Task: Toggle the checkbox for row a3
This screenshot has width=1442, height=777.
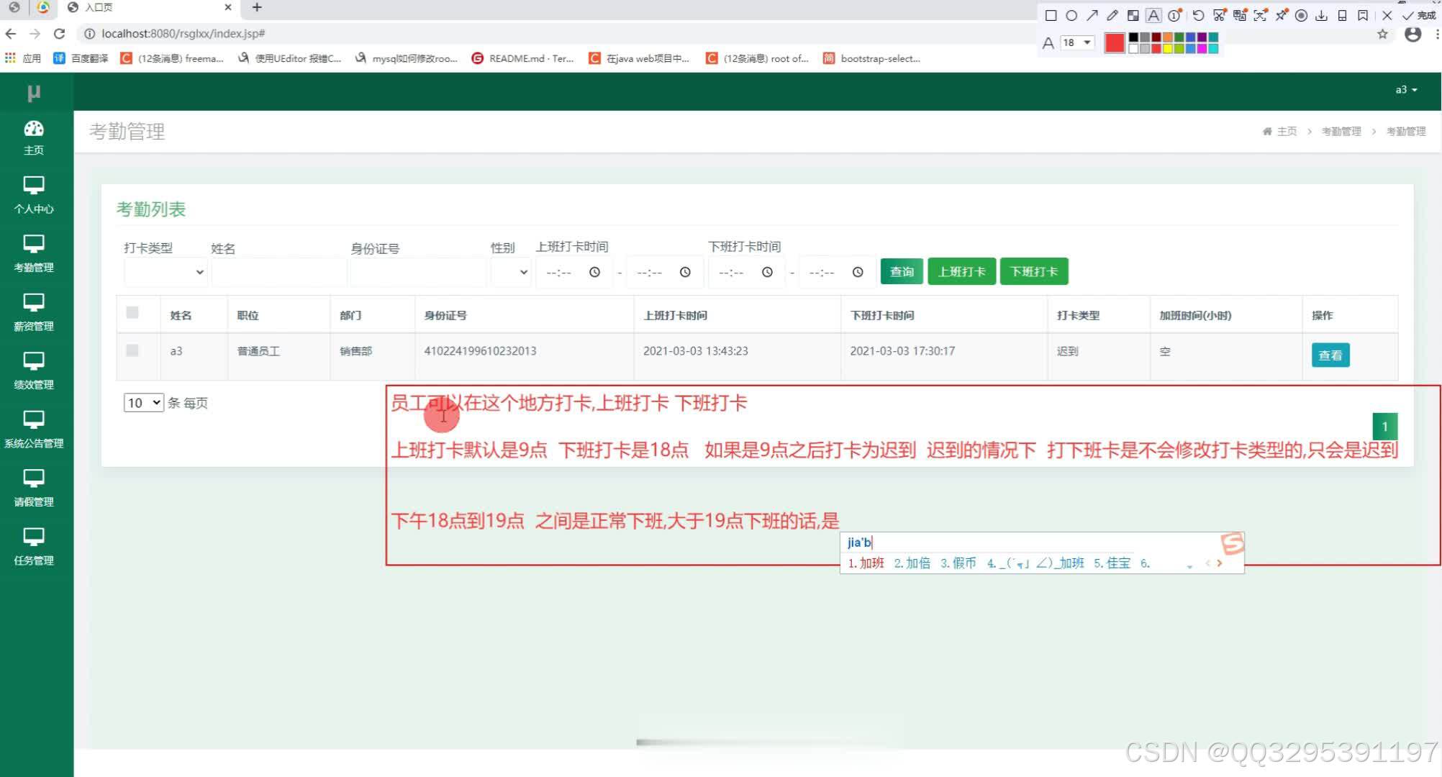Action: pos(132,350)
